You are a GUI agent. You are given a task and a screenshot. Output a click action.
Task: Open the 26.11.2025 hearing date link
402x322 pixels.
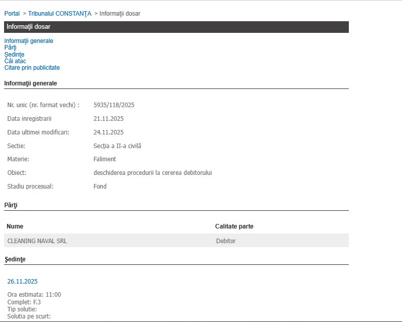(22, 282)
